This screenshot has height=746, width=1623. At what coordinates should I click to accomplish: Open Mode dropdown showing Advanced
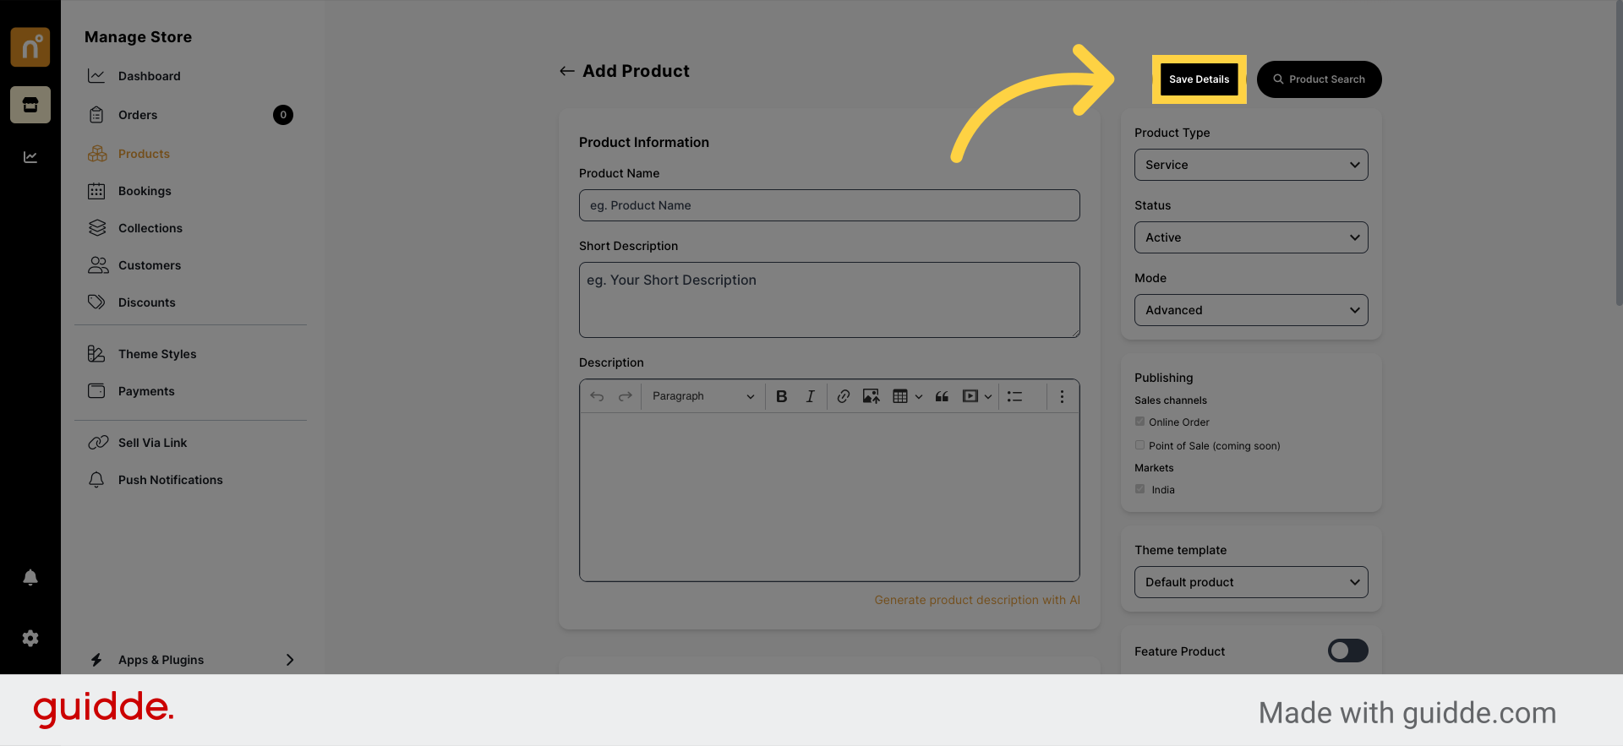coord(1251,310)
